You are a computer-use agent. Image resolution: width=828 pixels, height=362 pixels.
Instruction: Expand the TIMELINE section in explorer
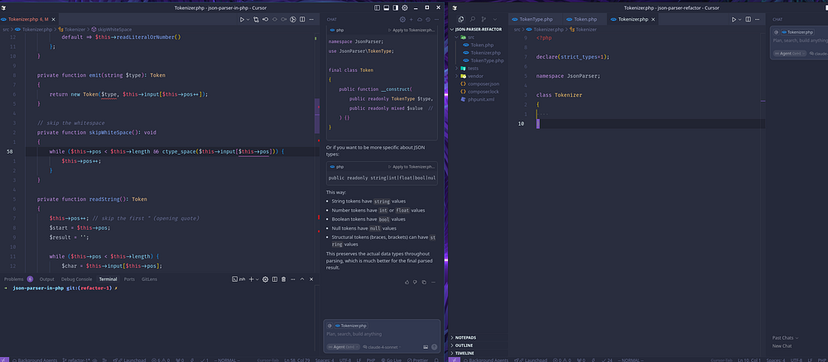(466, 353)
